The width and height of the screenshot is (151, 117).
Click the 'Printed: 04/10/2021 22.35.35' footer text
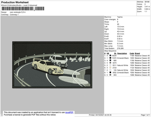click(100, 115)
